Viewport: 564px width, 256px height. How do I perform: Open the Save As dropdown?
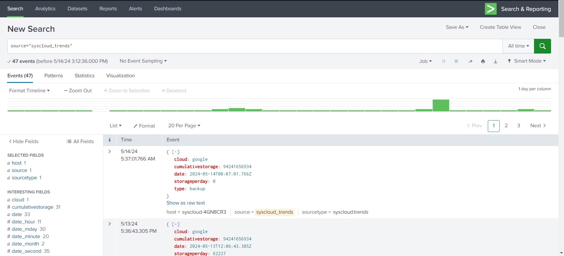tap(457, 27)
